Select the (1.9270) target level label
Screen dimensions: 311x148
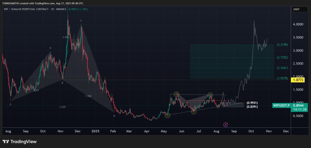[x=282, y=78]
